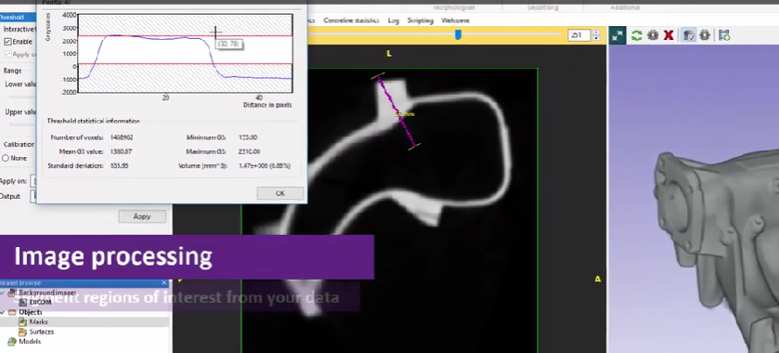The height and width of the screenshot is (353, 779).
Task: Switch to the Scripting tab
Action: click(x=421, y=20)
